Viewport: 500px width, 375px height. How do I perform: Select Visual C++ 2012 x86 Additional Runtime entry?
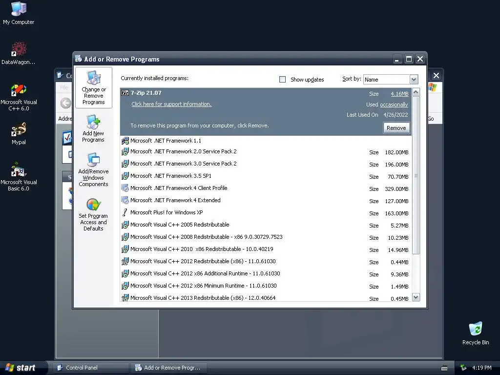click(266, 273)
